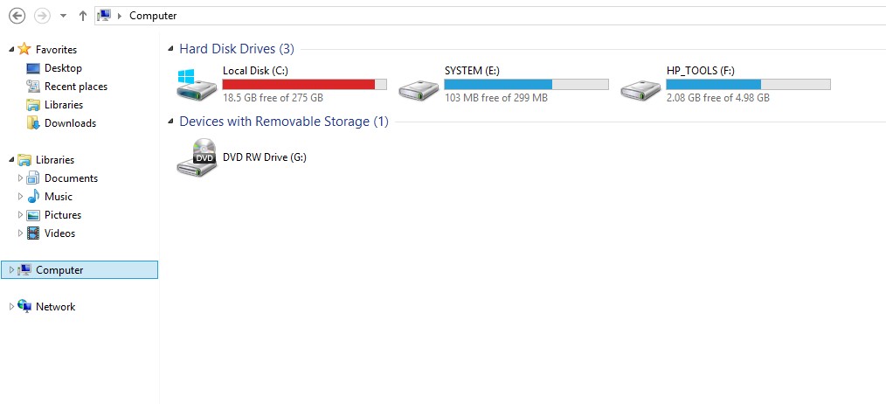
Task: Click the Music library icon
Action: (33, 197)
